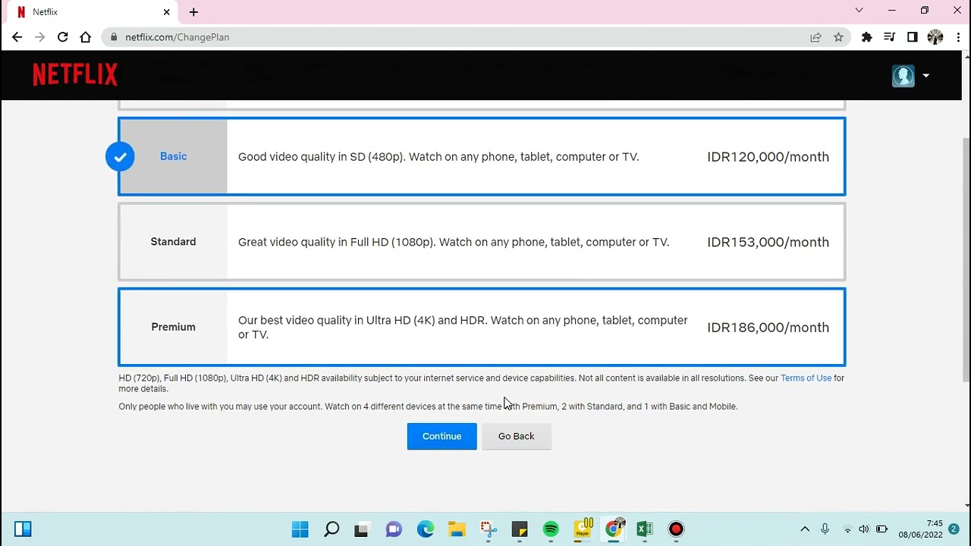This screenshot has width=971, height=546.
Task: Open media controls icon in toolbar
Action: [x=889, y=37]
